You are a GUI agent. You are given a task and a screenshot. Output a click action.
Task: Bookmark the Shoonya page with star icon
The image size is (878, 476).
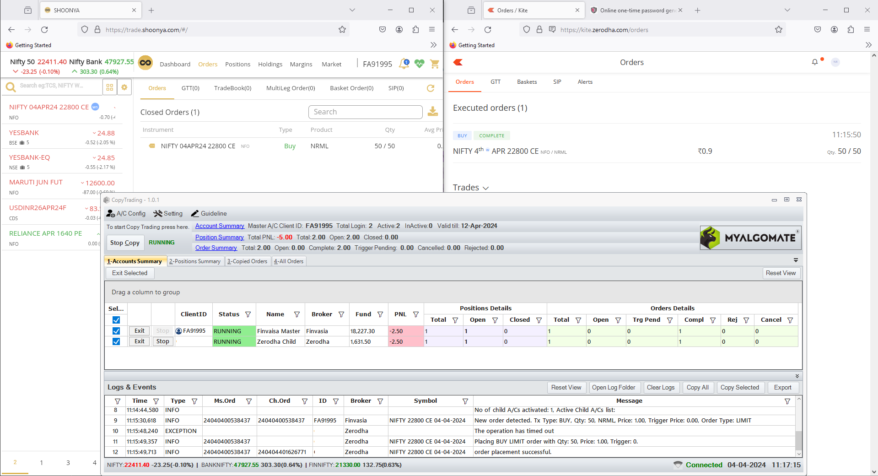coord(342,30)
